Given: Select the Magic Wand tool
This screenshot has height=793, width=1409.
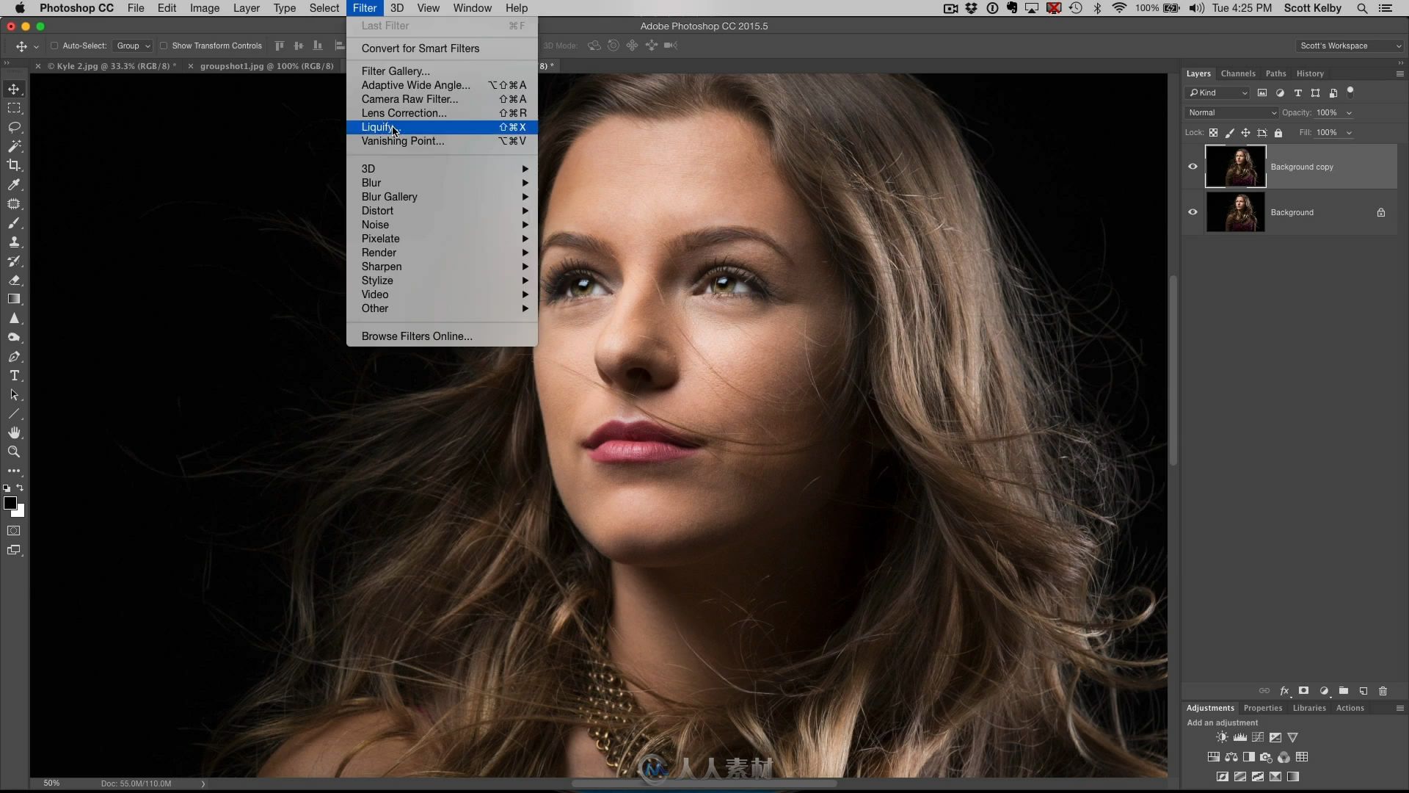Looking at the screenshot, I should (x=14, y=146).
